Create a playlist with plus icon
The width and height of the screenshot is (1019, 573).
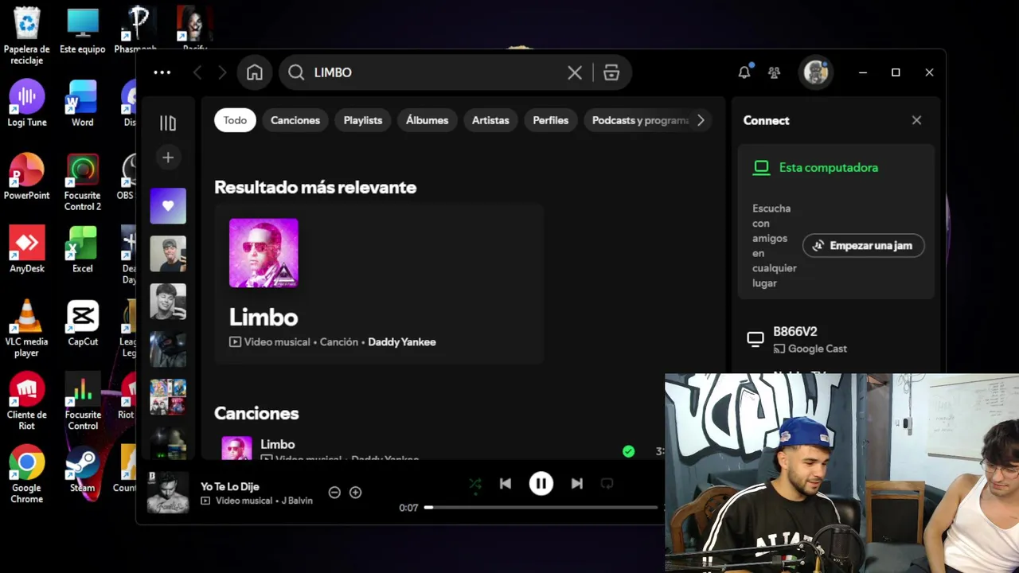[x=168, y=158]
